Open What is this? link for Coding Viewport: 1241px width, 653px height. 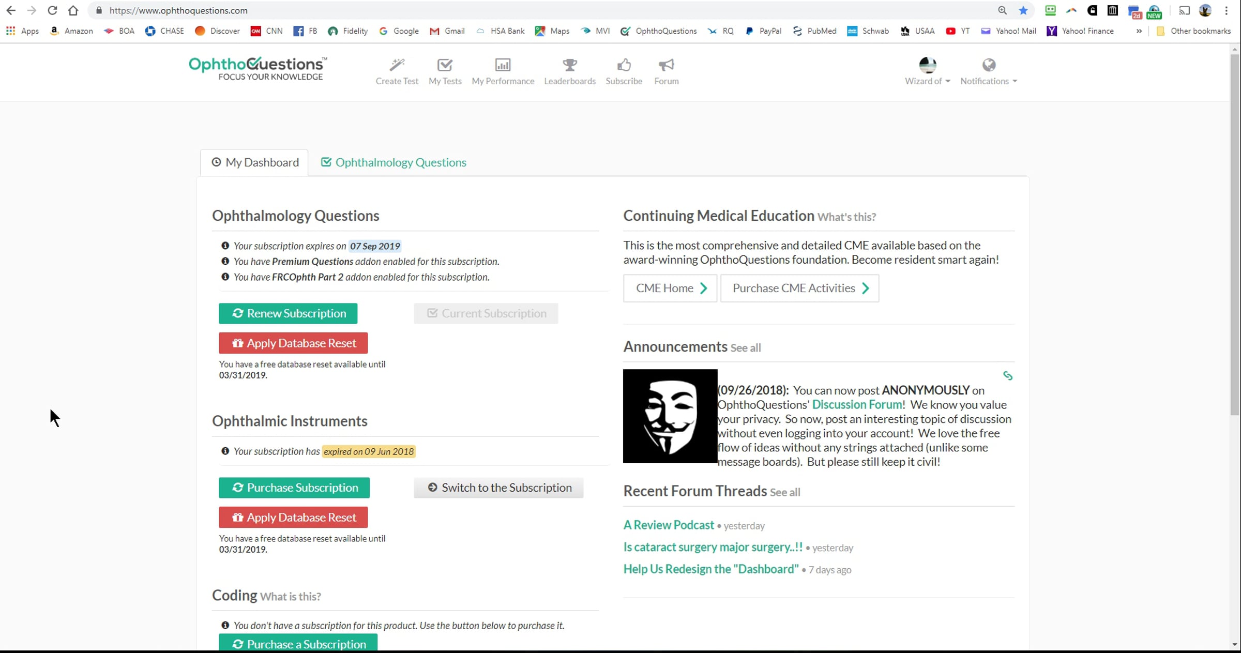pyautogui.click(x=291, y=597)
